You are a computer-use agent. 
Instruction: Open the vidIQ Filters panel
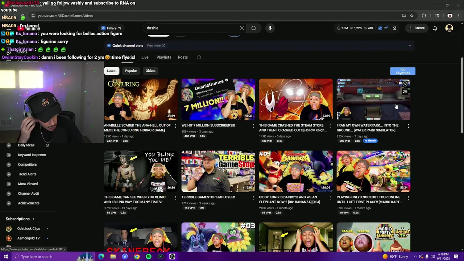click(x=111, y=28)
